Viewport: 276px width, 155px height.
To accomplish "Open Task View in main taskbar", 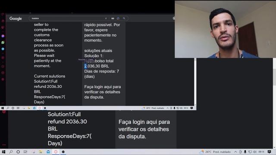I will (x=25, y=152).
